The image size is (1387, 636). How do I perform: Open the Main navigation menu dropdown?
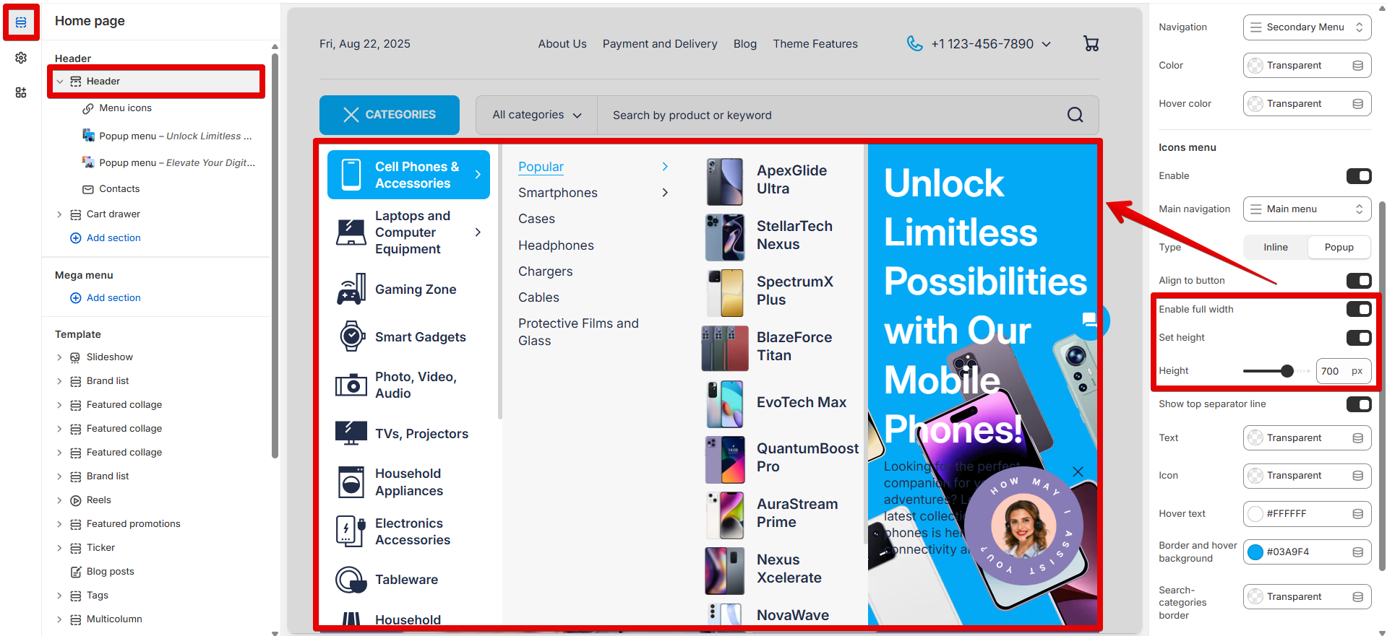[x=1307, y=209]
